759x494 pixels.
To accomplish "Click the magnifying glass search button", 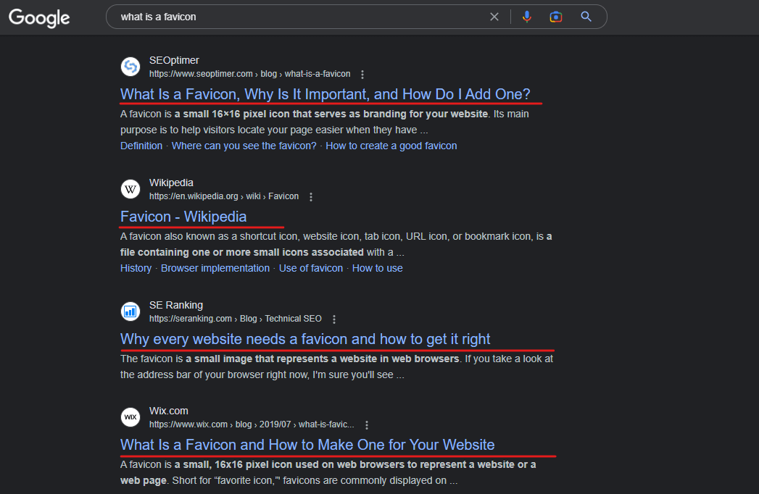I will tap(586, 17).
